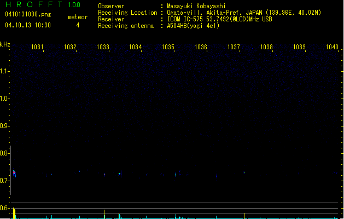
Task: Click observer name Masayuki Kobayashi
Action: pos(196,6)
